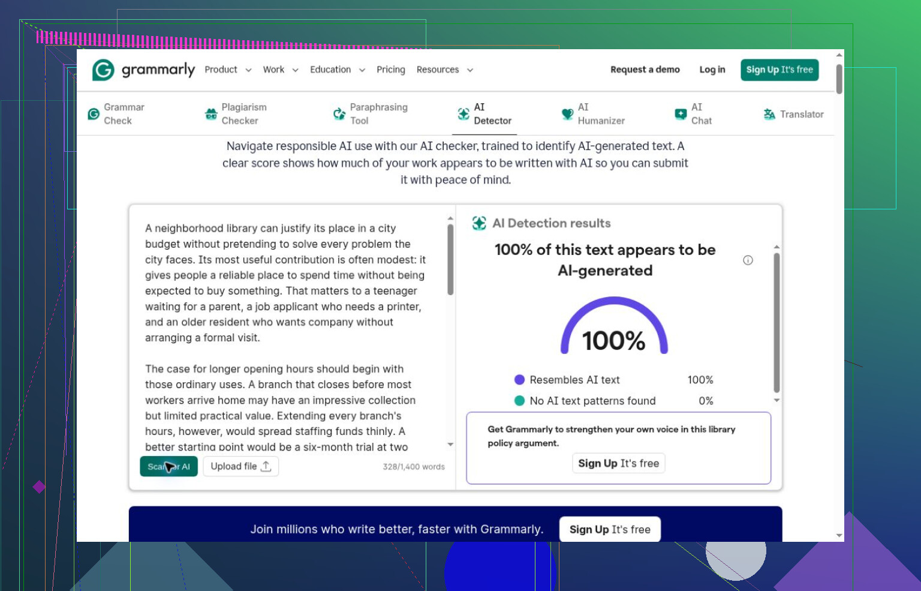Click the AI Detection results sparkle icon
Viewport: 921px width, 591px height.
[479, 223]
